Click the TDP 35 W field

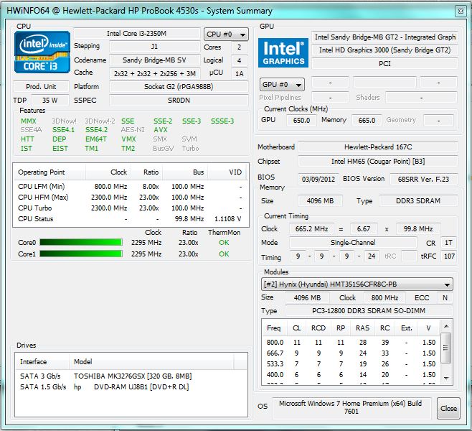tap(50, 101)
